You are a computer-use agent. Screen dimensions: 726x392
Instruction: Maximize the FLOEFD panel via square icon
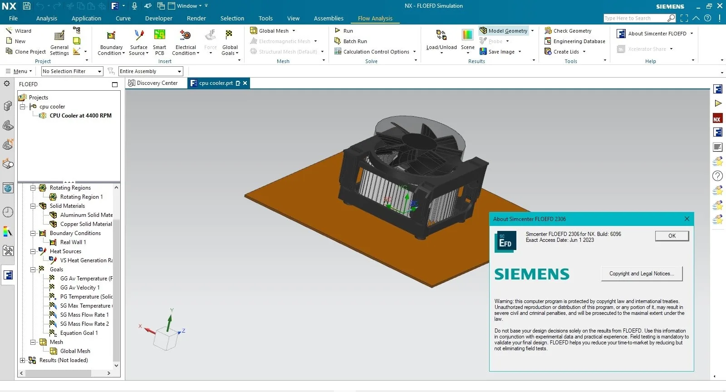(x=115, y=84)
